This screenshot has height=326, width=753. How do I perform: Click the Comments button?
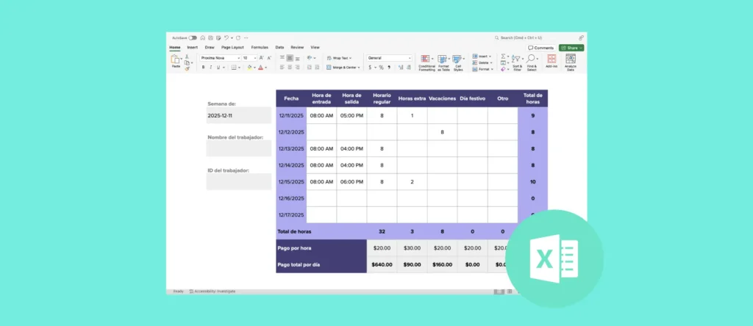(x=541, y=48)
